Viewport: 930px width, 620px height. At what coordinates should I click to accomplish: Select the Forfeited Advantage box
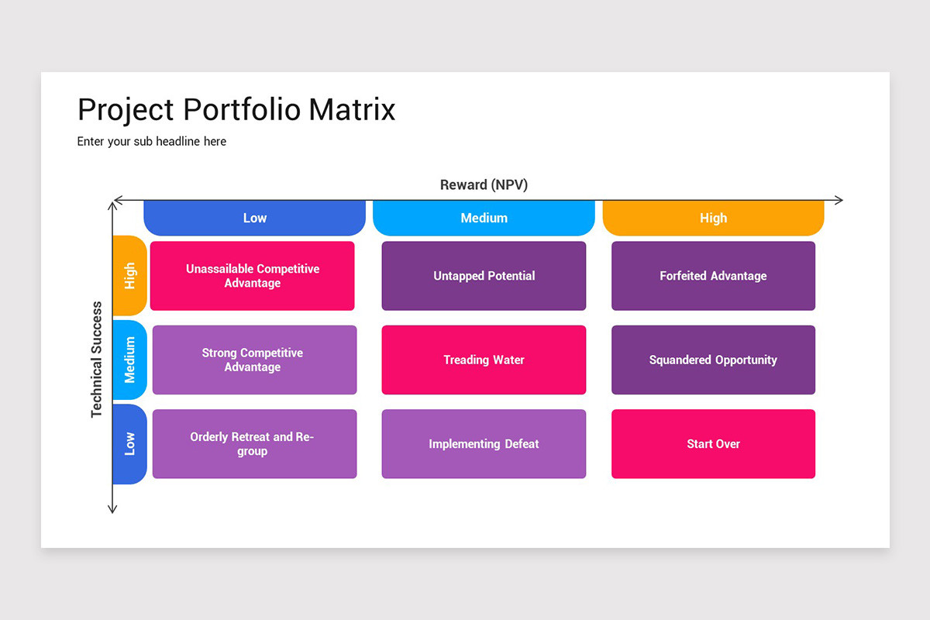click(713, 276)
